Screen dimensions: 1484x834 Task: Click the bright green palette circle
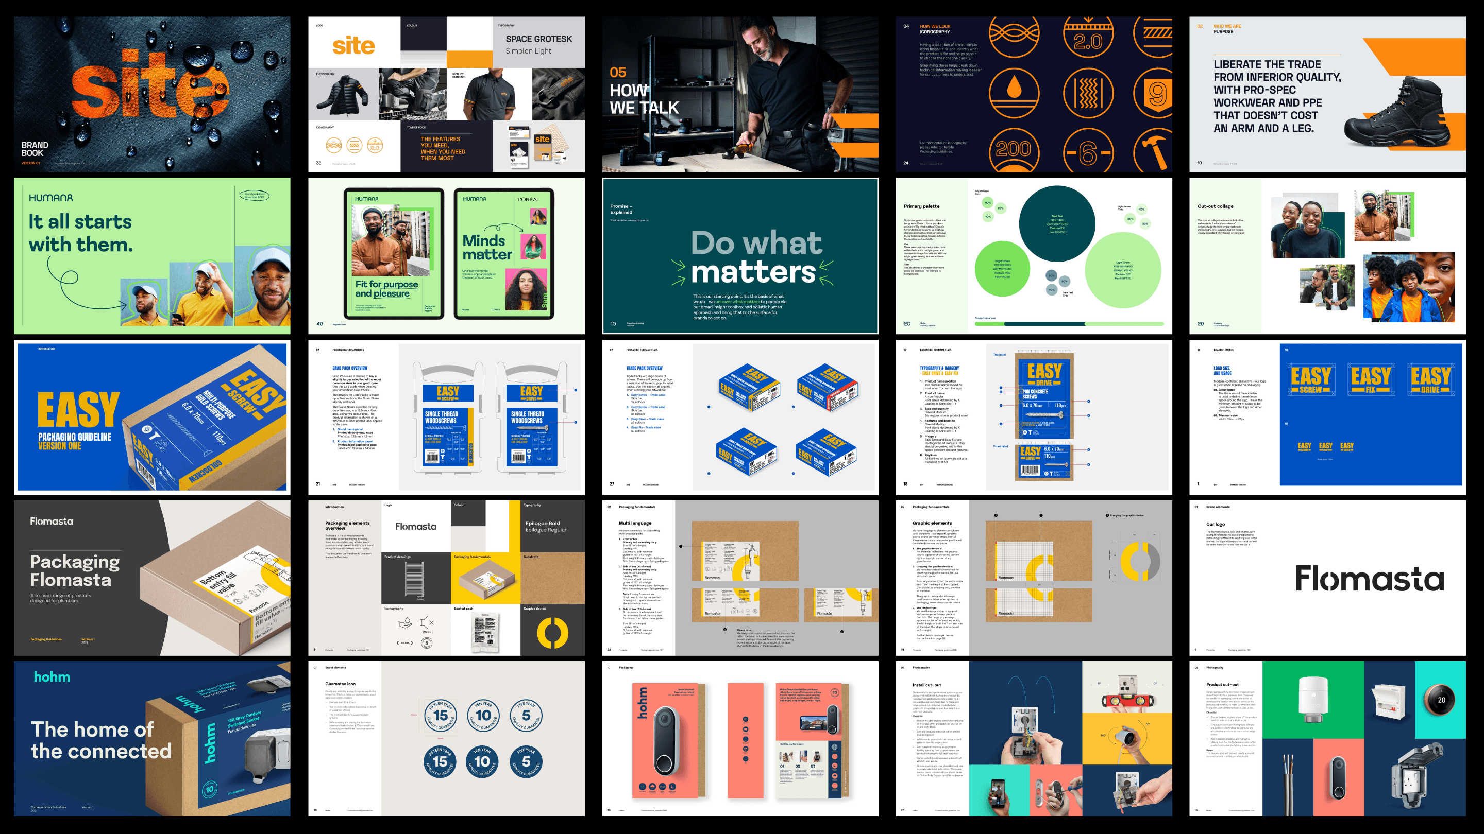[1002, 268]
